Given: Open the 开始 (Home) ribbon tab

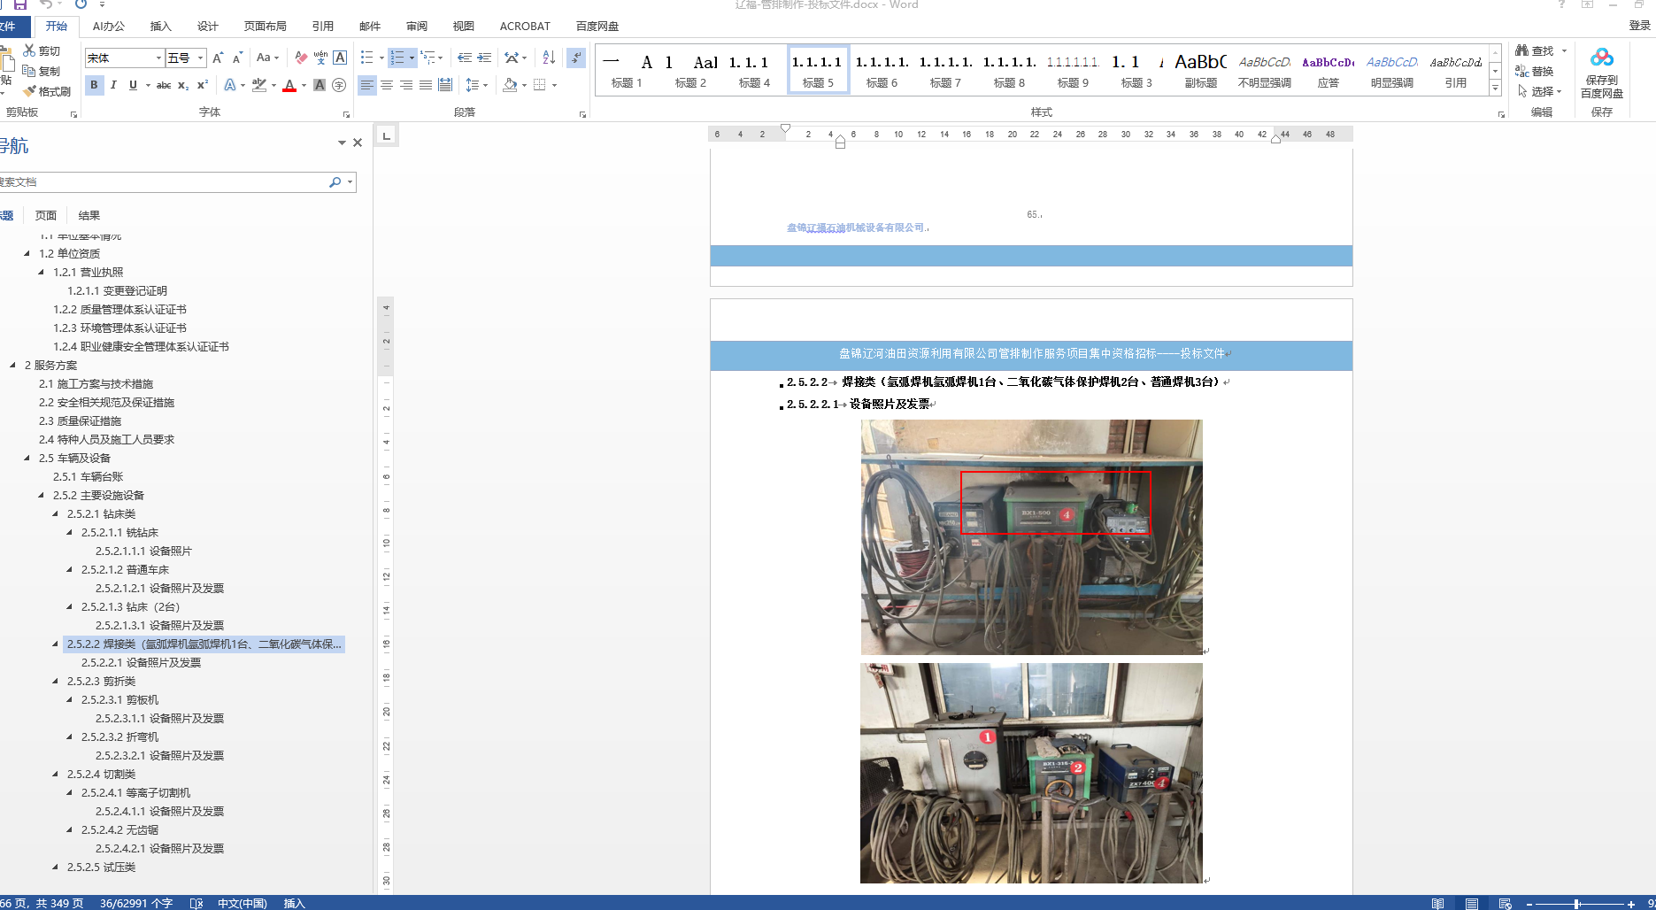Looking at the screenshot, I should 57,27.
